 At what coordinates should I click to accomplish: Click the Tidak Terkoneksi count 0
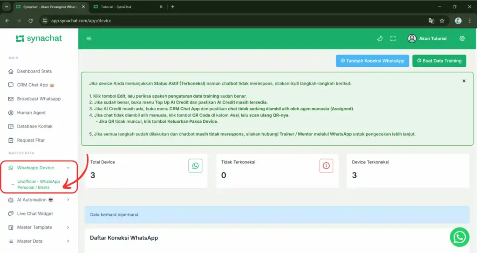tap(224, 175)
